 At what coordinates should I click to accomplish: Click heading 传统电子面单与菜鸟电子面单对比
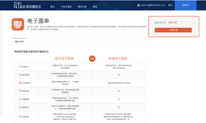pos(32,52)
